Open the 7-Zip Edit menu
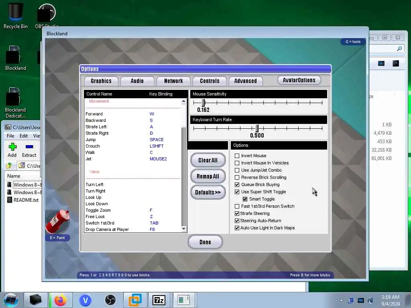 tap(24, 136)
